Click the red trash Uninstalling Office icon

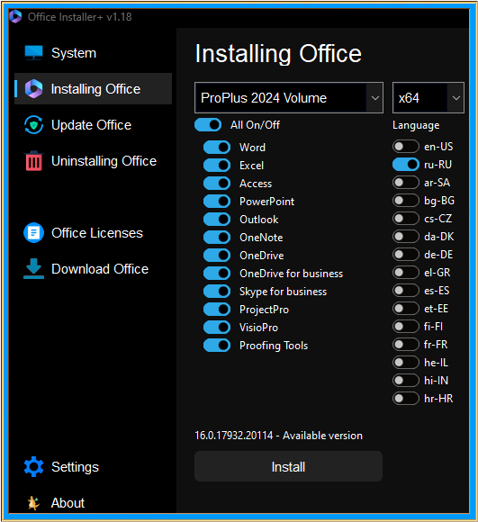pos(33,161)
